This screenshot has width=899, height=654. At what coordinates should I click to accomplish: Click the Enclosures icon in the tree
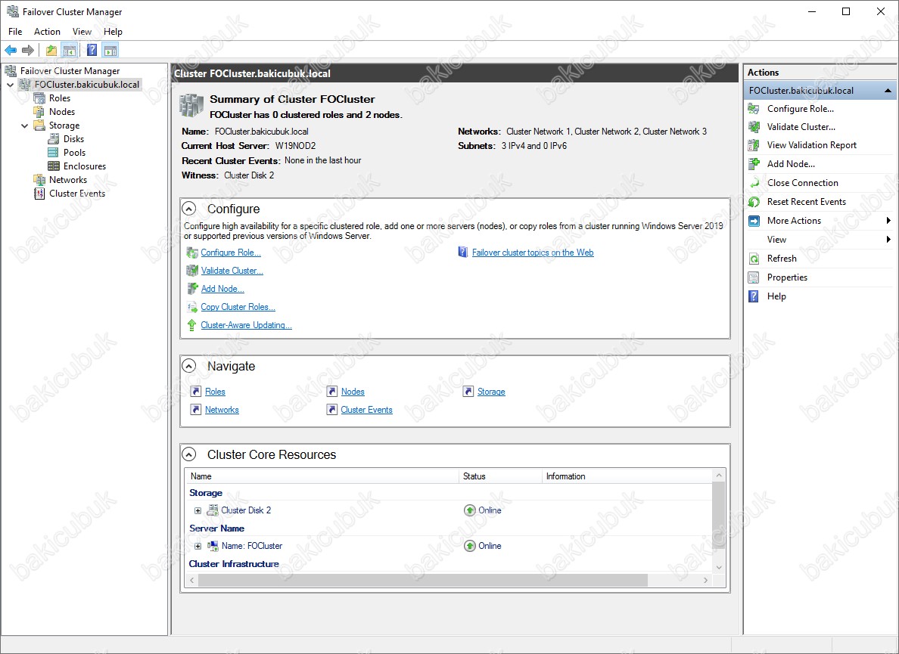pos(53,166)
